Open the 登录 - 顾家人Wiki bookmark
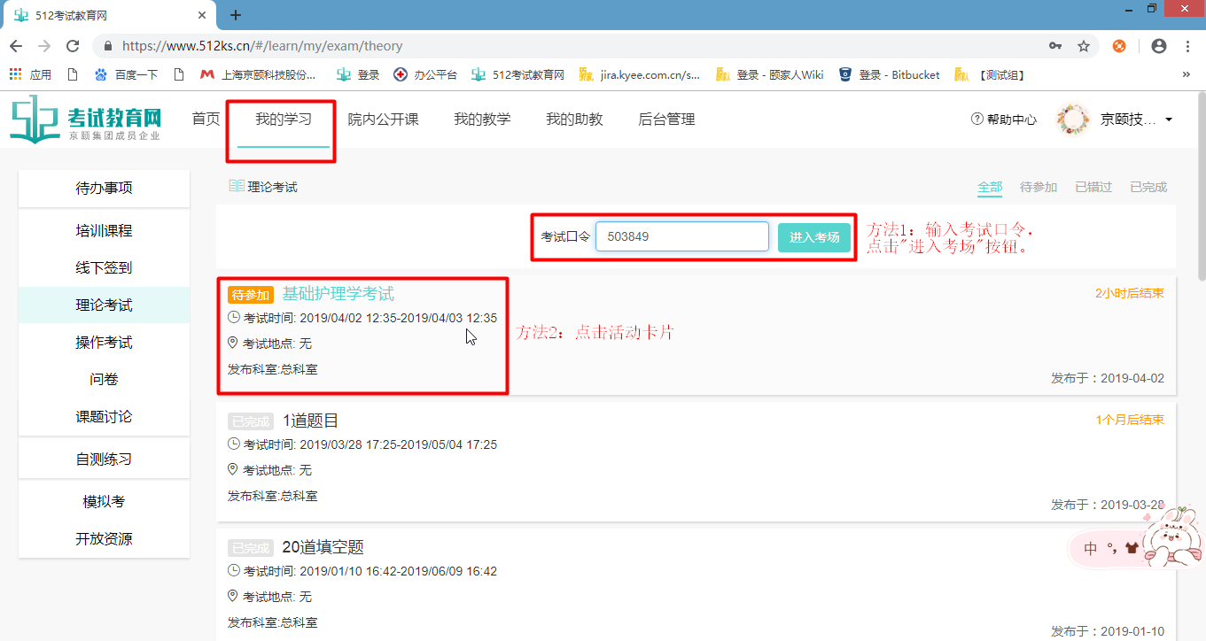The height and width of the screenshot is (641, 1206). [x=769, y=75]
